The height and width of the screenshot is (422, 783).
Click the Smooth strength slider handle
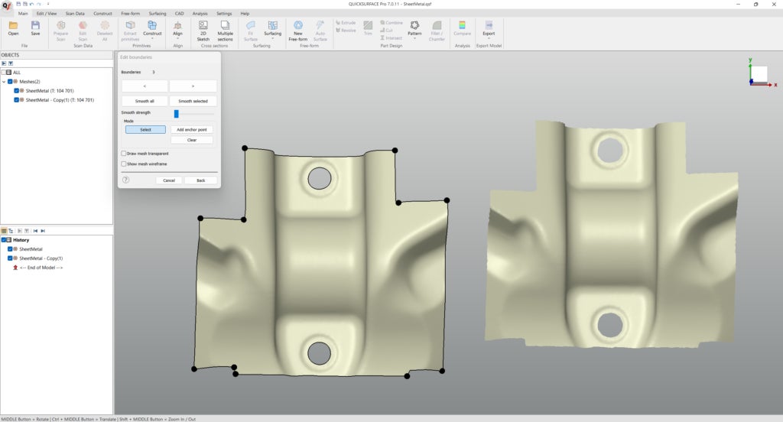[177, 114]
